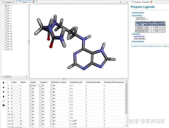Open the Ligands Prepared link
Viewport: 169px width, 128px height.
tap(139, 36)
